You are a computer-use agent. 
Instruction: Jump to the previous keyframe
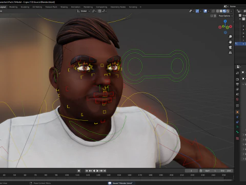tap(90, 171)
